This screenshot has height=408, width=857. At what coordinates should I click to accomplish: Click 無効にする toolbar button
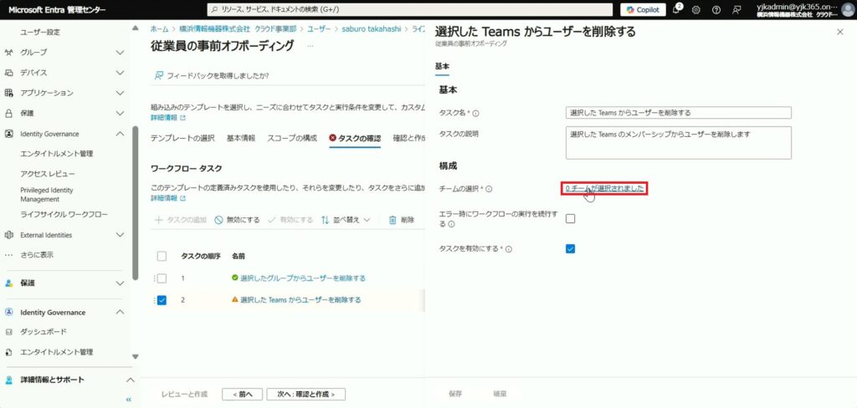(x=237, y=220)
